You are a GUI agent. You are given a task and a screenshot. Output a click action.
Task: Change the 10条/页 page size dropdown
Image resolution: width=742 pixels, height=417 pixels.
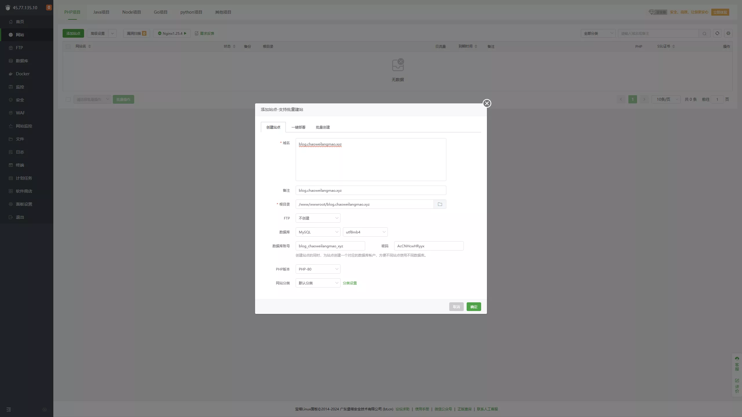click(x=665, y=99)
